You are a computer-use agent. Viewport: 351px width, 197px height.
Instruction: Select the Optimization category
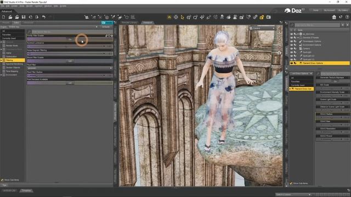(11, 56)
